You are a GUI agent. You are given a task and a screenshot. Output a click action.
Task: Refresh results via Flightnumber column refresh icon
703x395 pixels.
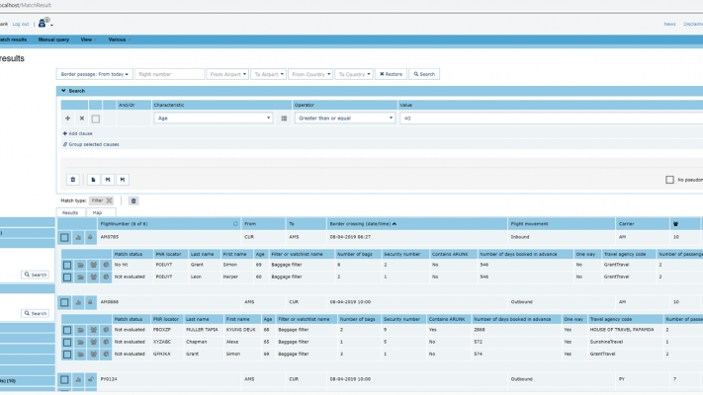pyautogui.click(x=235, y=223)
